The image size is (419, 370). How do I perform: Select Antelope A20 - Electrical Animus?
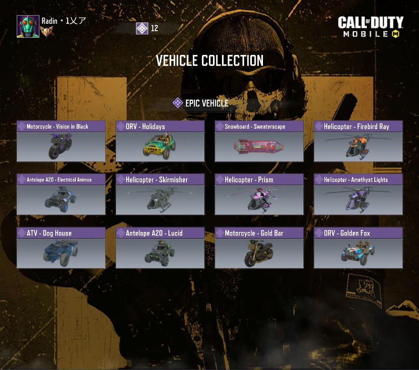61,194
